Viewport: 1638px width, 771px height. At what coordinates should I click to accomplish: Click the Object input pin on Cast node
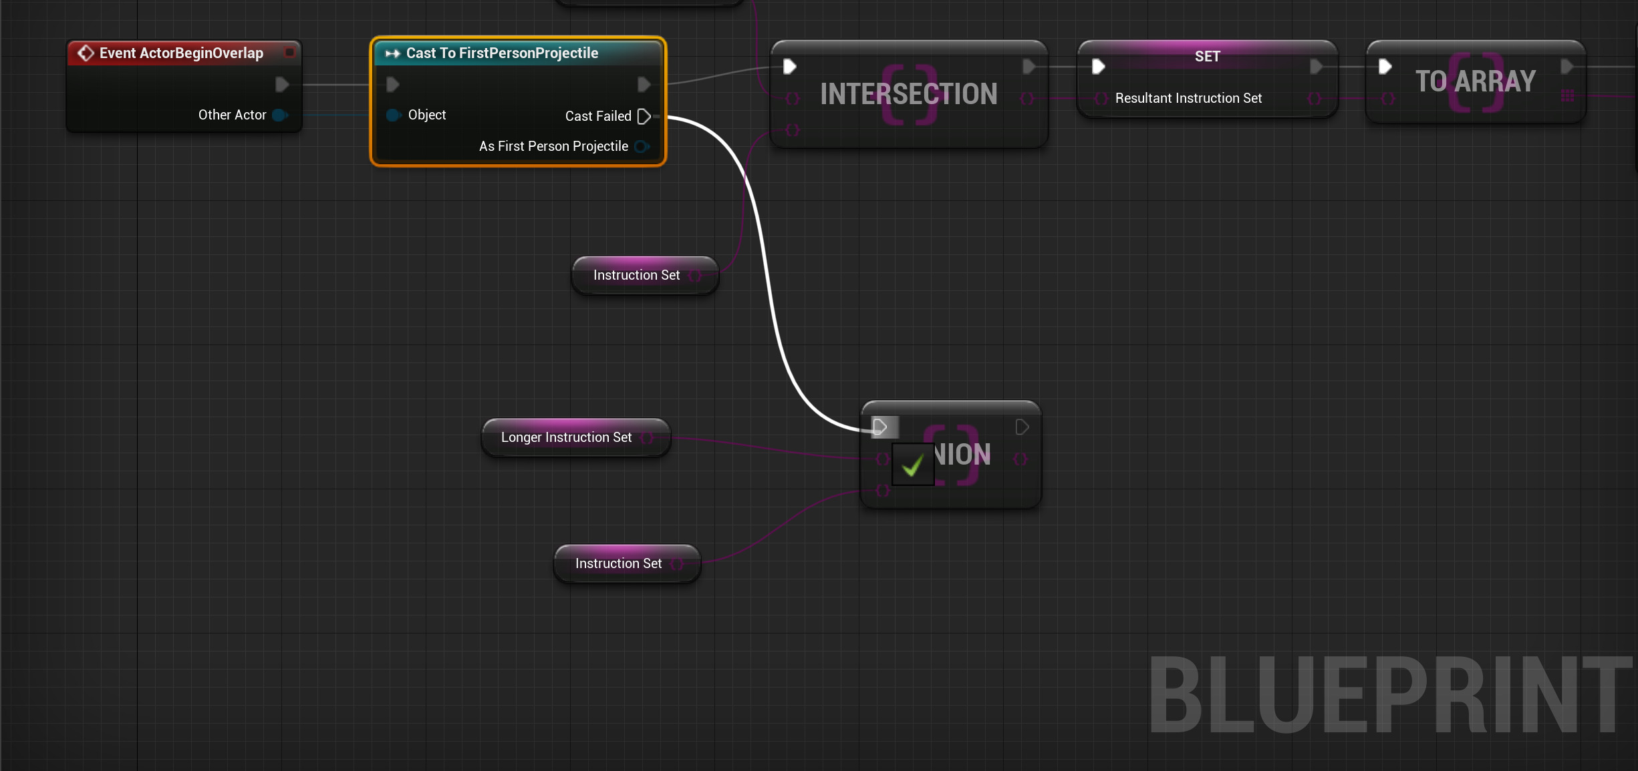(x=393, y=115)
